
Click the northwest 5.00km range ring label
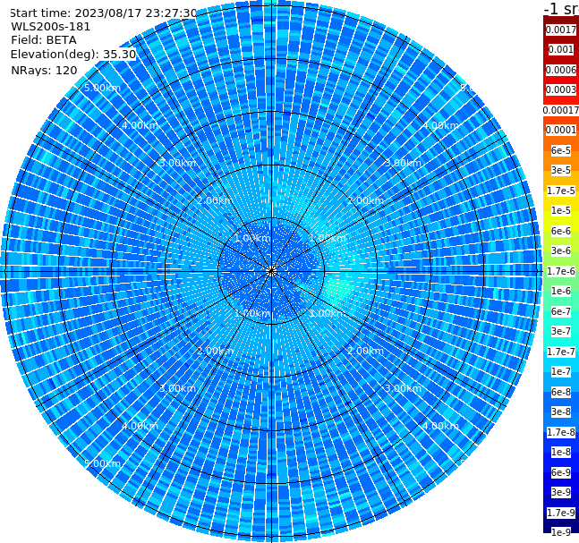click(102, 88)
